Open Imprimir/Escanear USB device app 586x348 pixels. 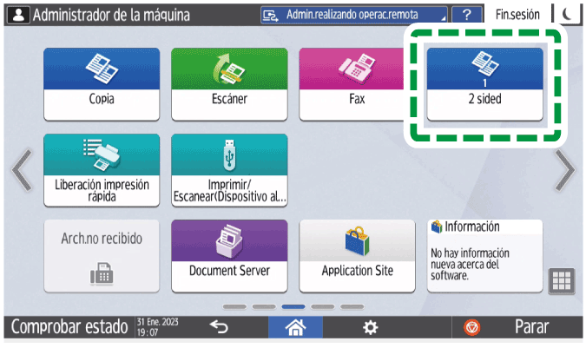[x=229, y=170]
